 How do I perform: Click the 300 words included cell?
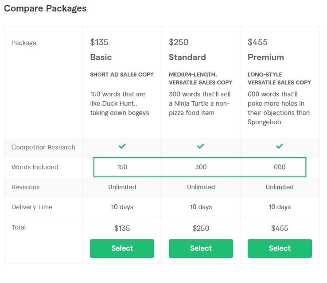pyautogui.click(x=201, y=167)
